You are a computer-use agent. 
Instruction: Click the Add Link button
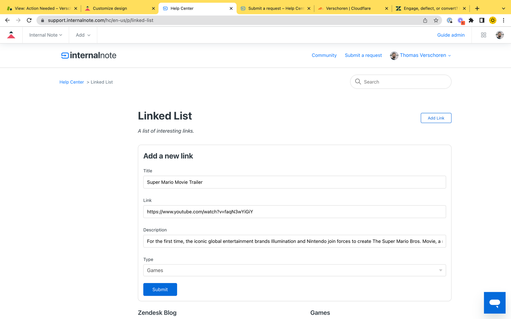coord(436,118)
